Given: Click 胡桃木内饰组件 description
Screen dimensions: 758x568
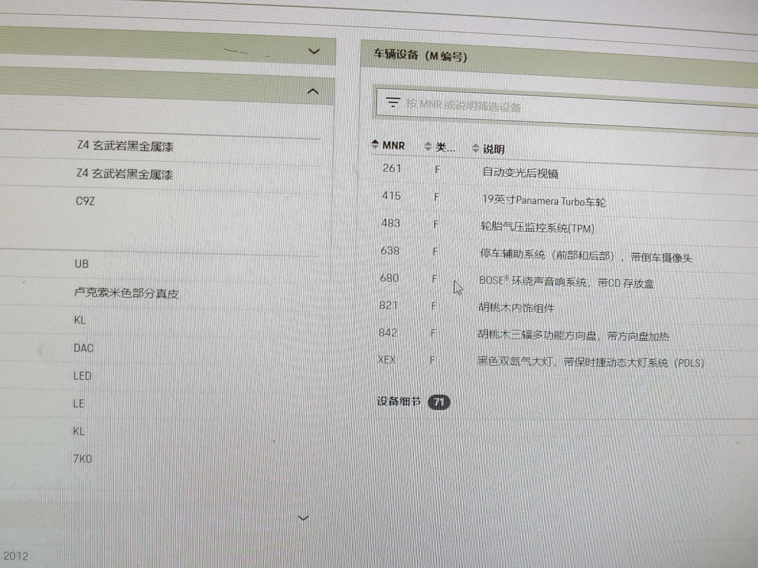Looking at the screenshot, I should click(516, 308).
